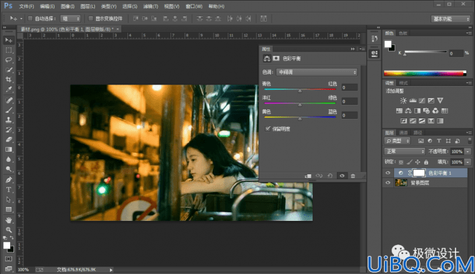This screenshot has width=475, height=274.
Task: Add a Curves adjustment
Action: 422,101
